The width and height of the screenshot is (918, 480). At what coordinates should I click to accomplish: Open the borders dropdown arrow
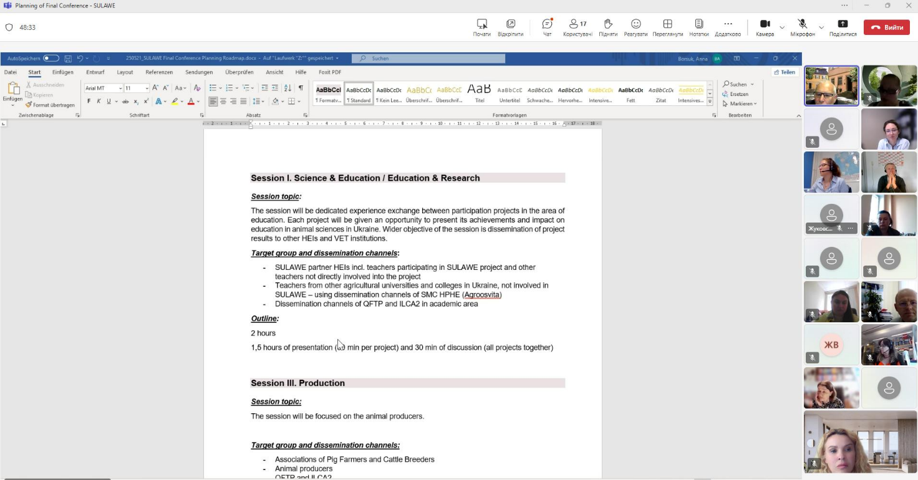click(x=299, y=101)
